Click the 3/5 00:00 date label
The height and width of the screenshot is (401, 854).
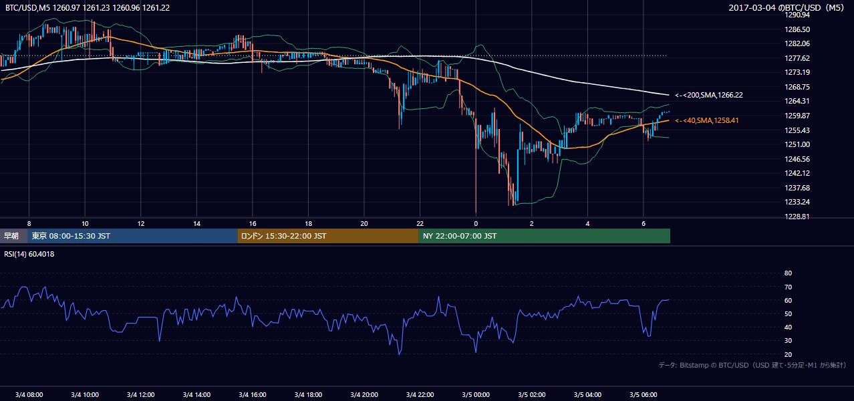click(476, 394)
